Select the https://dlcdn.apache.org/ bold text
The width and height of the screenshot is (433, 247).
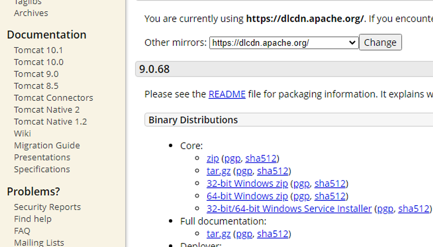[305, 19]
